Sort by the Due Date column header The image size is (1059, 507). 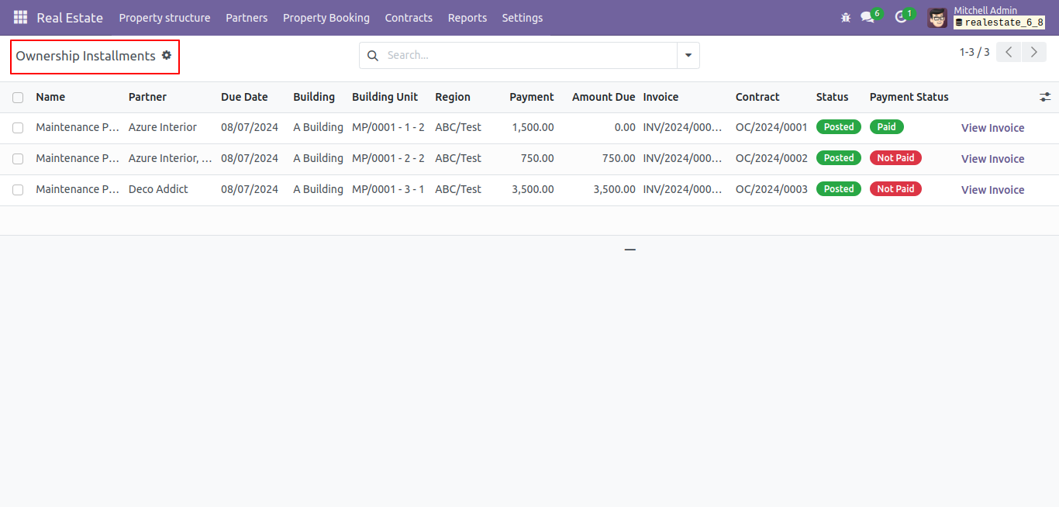click(x=244, y=97)
